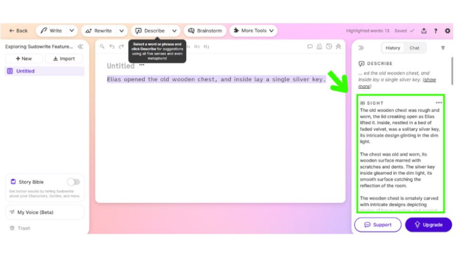Click the Highlighted words: 13 counter
The width and height of the screenshot is (456, 256).
click(x=368, y=31)
